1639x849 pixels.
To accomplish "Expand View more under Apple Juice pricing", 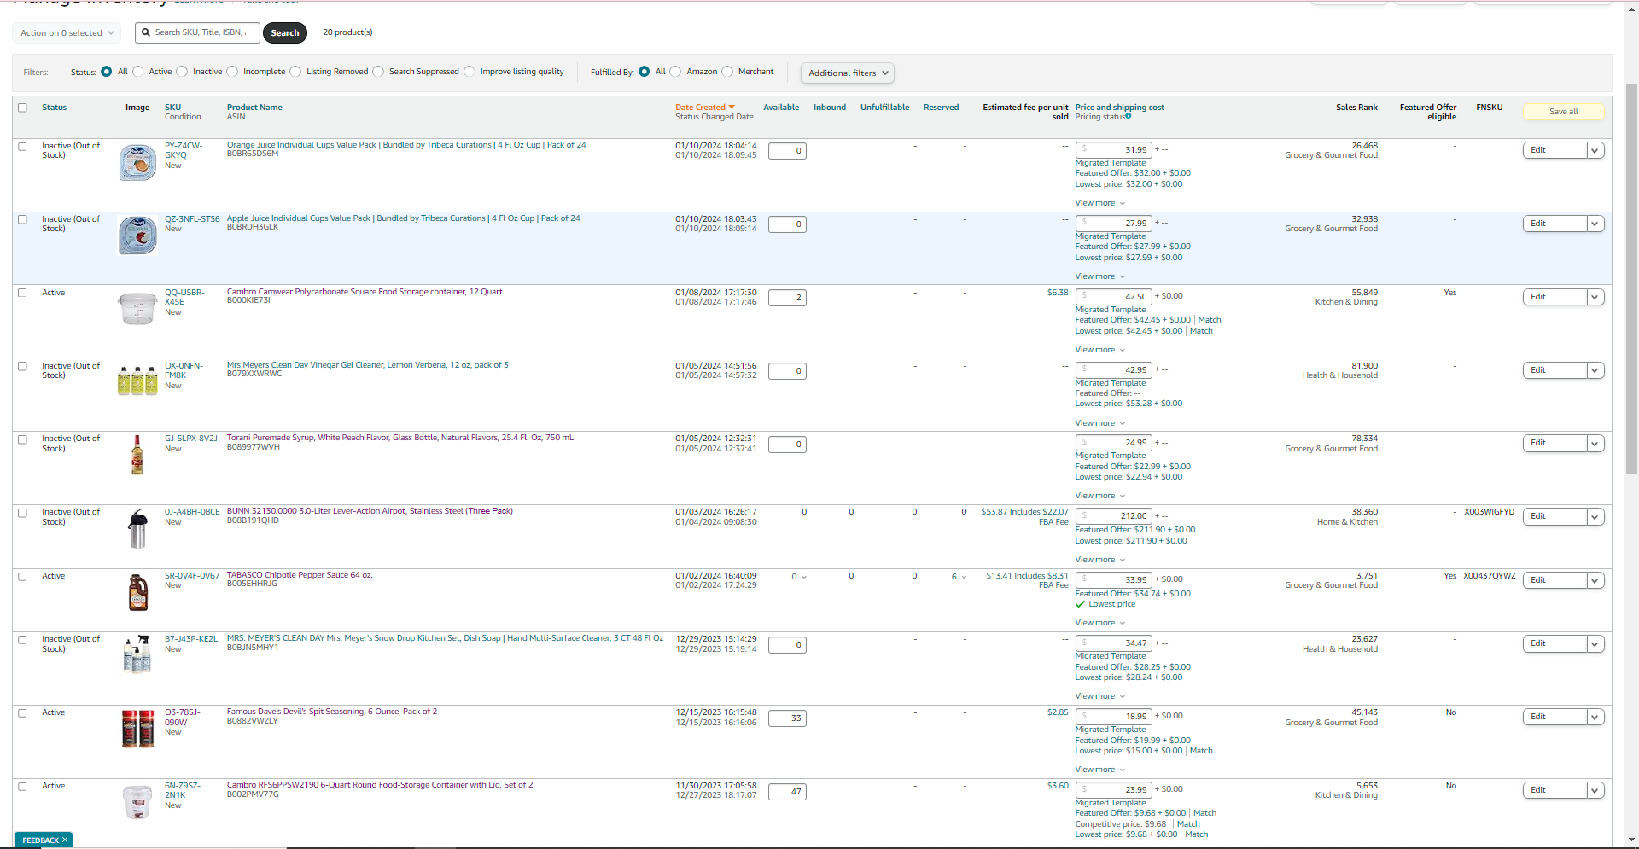I will [1100, 276].
